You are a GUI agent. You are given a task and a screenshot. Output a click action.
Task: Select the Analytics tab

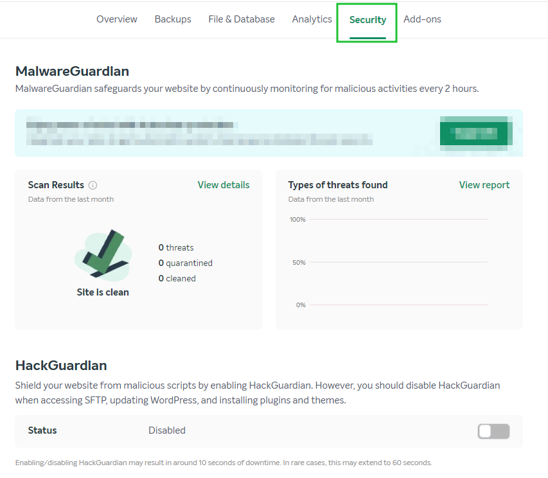tap(312, 19)
